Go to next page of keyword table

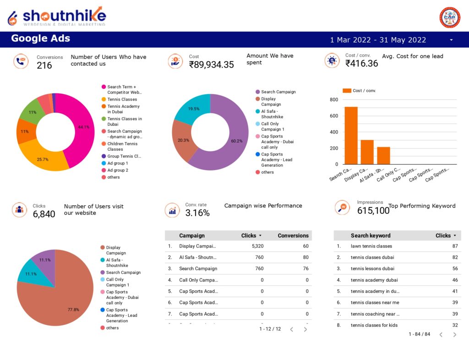click(x=455, y=335)
